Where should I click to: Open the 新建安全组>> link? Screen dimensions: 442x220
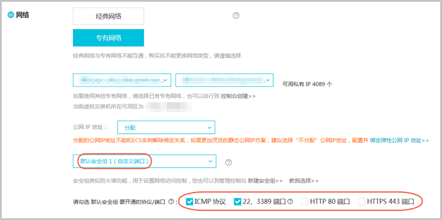coord(265,181)
